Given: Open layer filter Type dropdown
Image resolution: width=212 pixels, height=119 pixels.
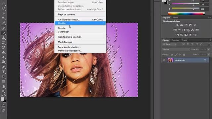Looking at the screenshot, I should click(169, 44).
